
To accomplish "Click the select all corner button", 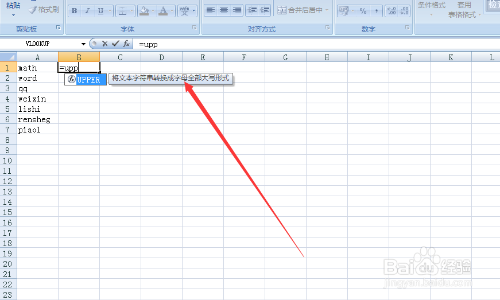I will point(8,57).
